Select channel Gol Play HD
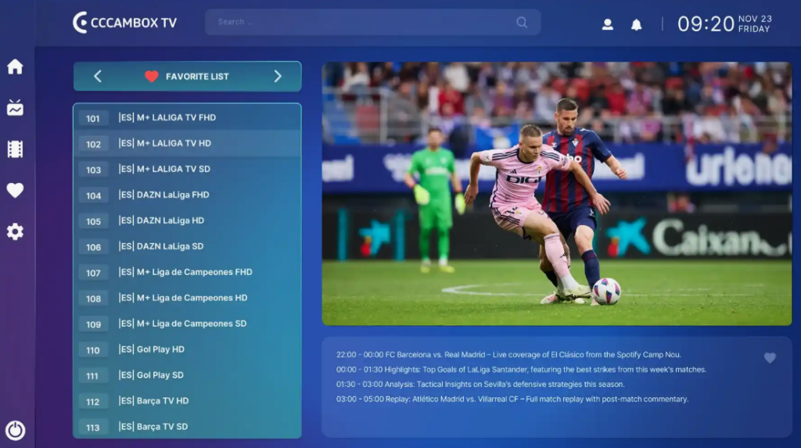The image size is (801, 448). tap(187, 349)
